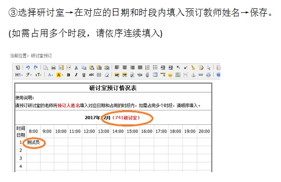Insert a table using the table icon
This screenshot has width=281, height=182.
click(155, 75)
